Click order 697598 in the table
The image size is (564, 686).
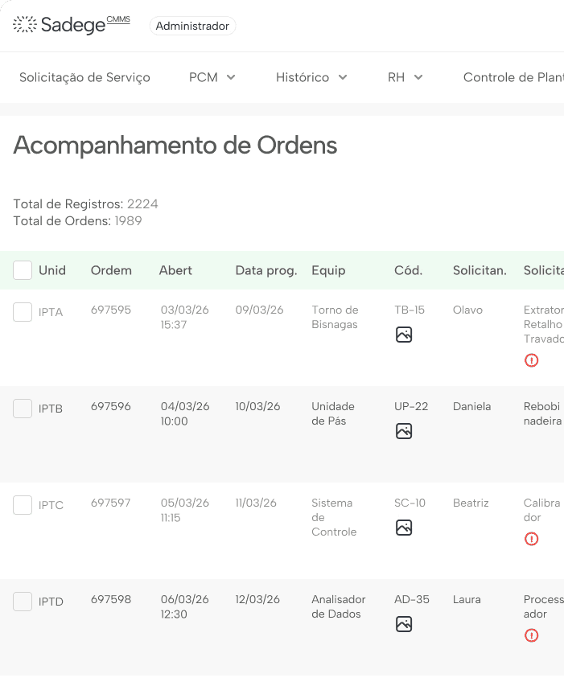[x=111, y=599]
